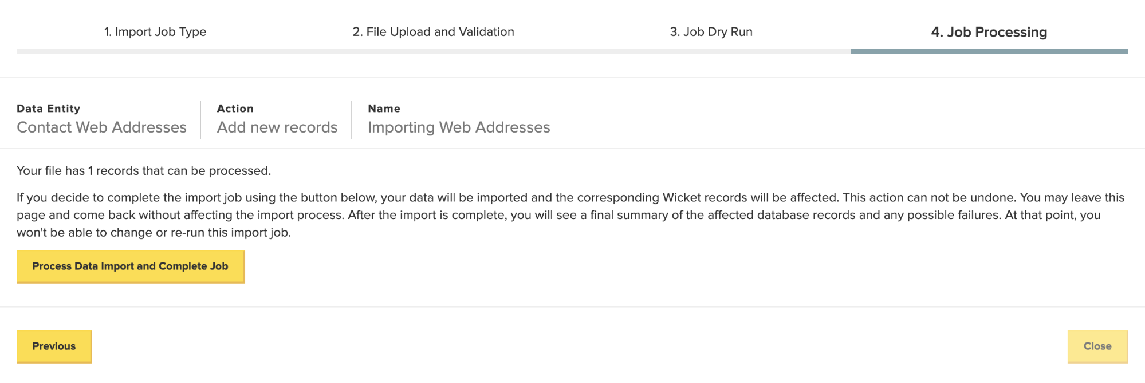Select the Add new records value
The width and height of the screenshot is (1145, 383).
pyautogui.click(x=277, y=127)
